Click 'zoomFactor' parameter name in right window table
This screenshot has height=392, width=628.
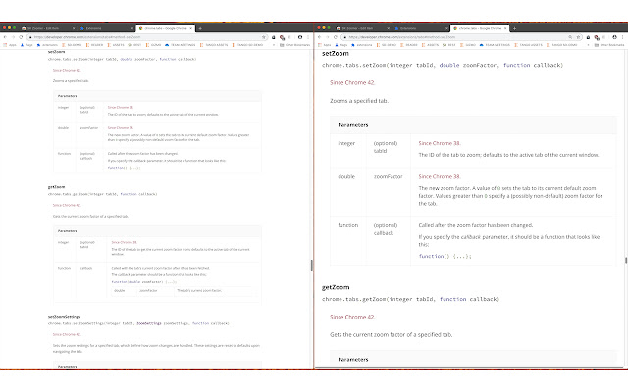[389, 176]
